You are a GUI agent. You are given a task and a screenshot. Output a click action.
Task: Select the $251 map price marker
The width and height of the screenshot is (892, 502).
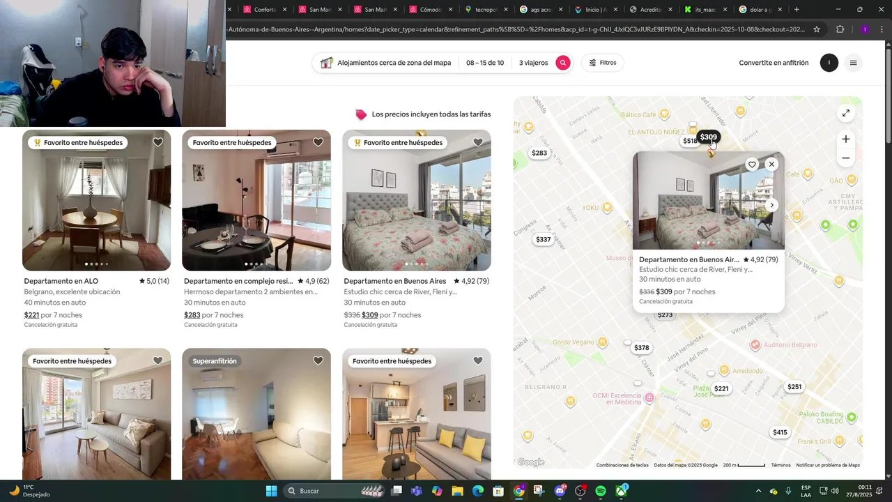tap(794, 386)
